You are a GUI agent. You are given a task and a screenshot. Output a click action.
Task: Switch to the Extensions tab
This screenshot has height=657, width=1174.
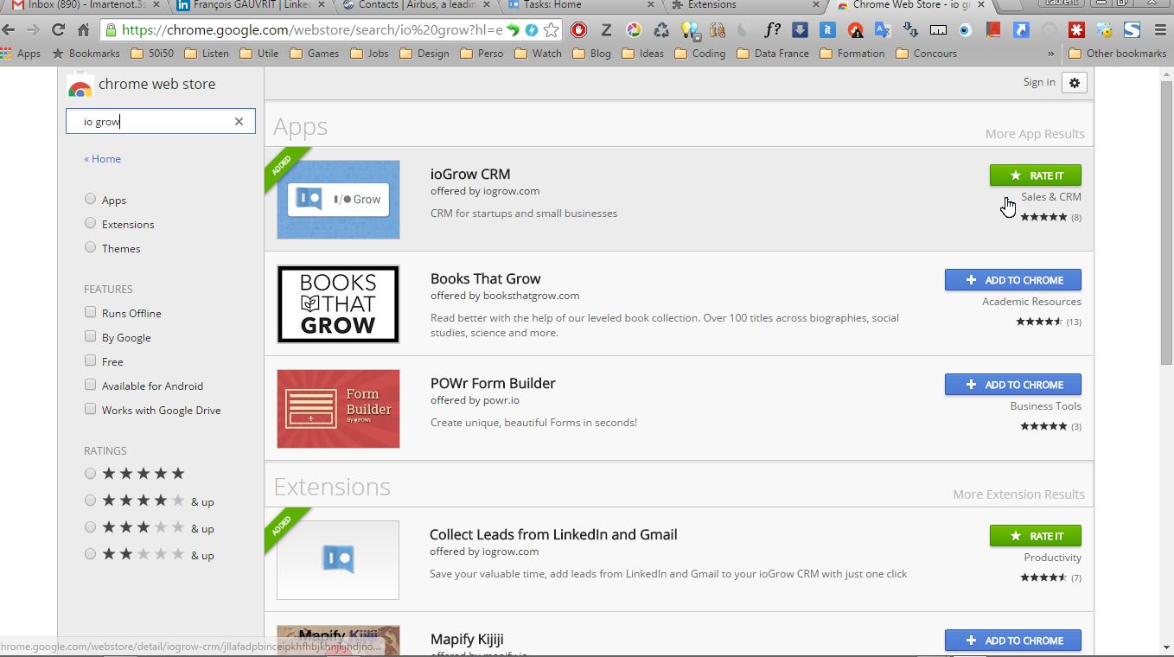tap(746, 7)
